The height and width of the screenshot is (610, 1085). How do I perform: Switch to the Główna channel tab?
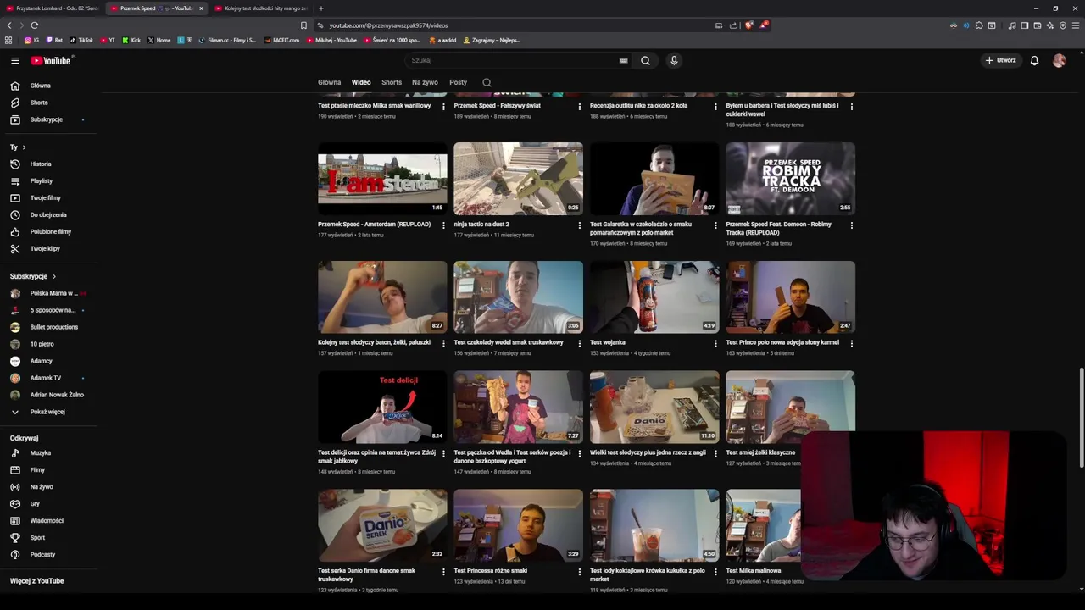(x=329, y=82)
